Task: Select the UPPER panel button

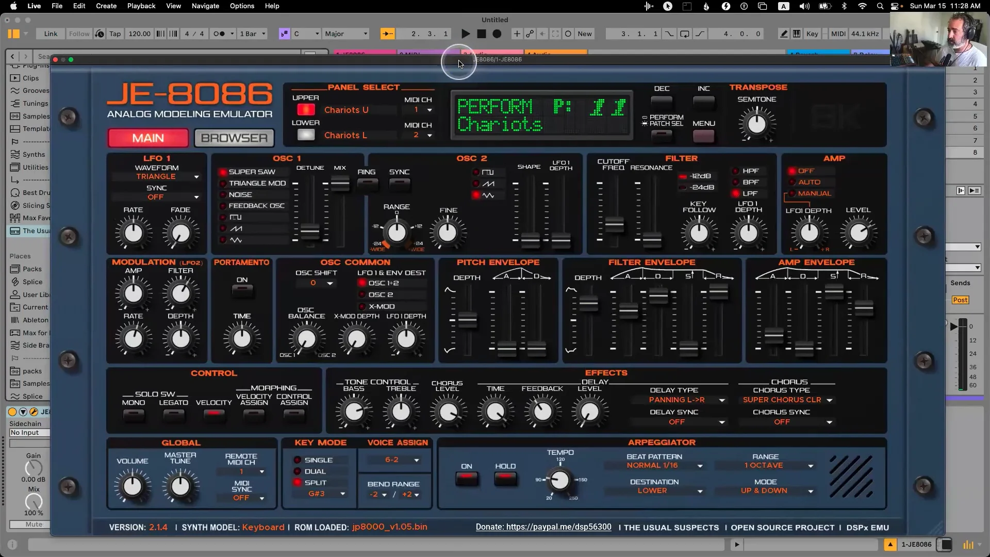Action: tap(306, 110)
